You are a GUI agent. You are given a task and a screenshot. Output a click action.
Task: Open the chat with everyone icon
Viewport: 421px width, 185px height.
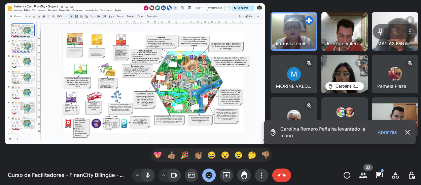(379, 175)
